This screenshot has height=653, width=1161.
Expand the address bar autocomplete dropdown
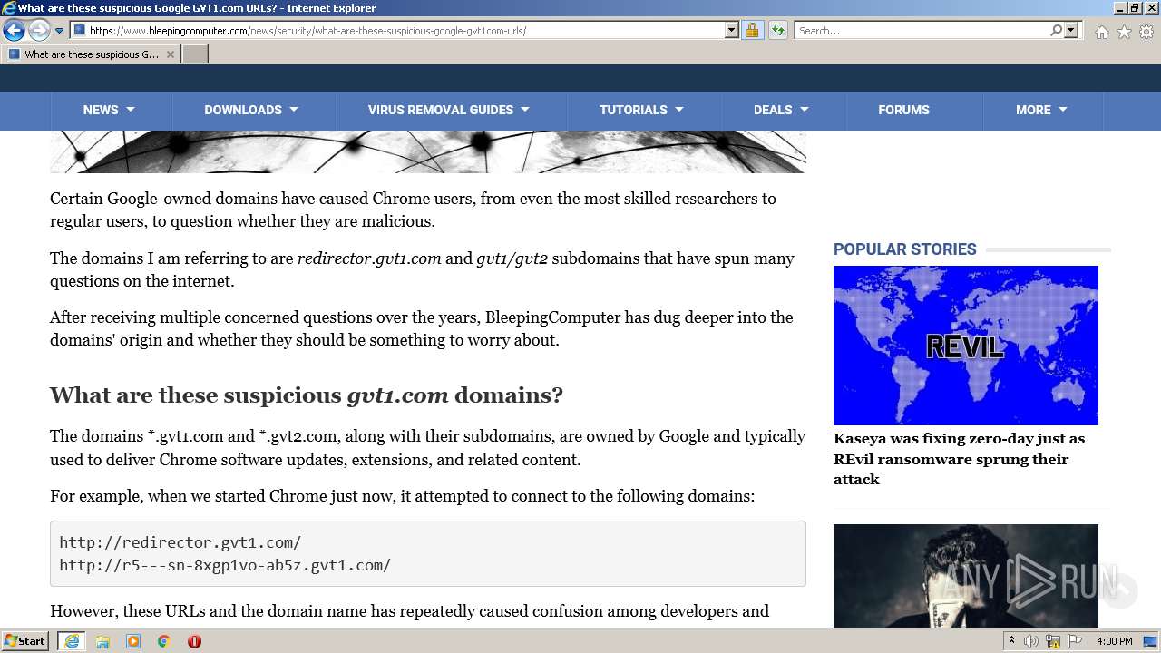click(x=732, y=31)
